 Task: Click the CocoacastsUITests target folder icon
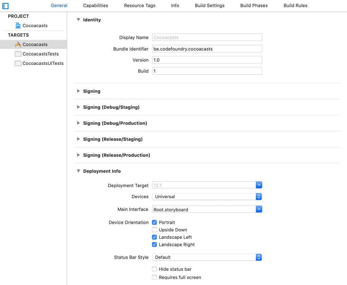tap(18, 63)
